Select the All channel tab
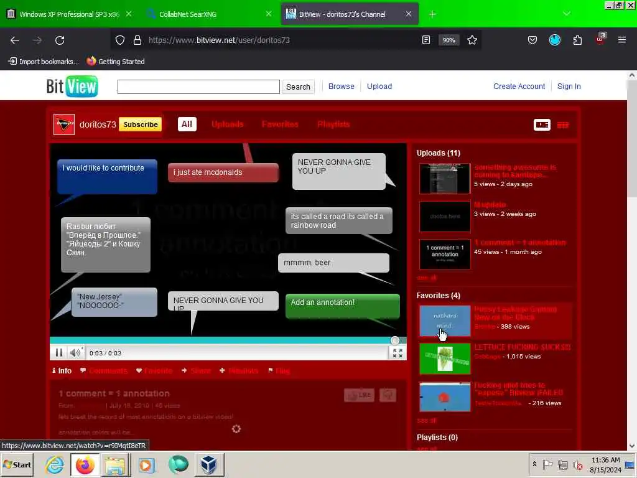The image size is (637, 478). [187, 124]
